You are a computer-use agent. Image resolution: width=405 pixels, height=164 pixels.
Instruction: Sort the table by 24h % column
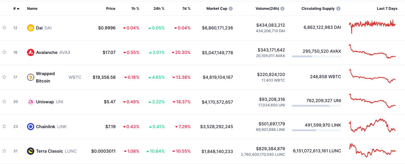tap(159, 9)
